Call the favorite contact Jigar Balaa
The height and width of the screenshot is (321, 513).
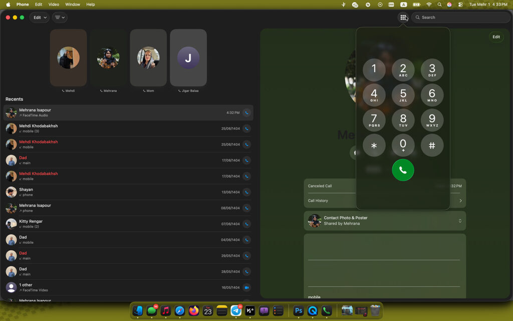[188, 58]
